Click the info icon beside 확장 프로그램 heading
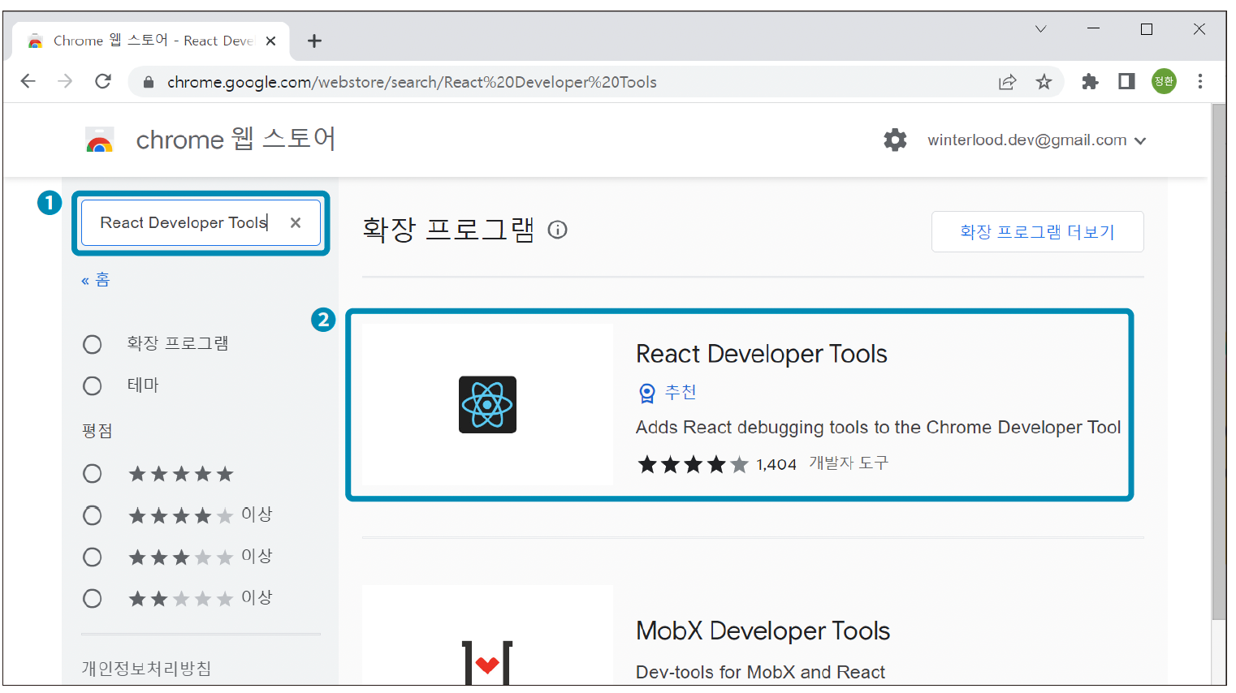Viewport: 1236px width, 693px height. pos(557,230)
